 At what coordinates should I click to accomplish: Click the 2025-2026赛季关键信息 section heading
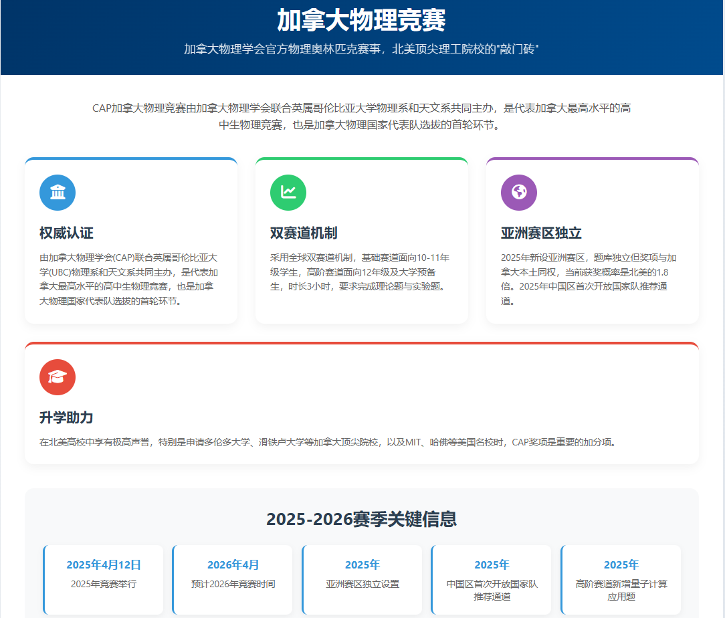(361, 519)
